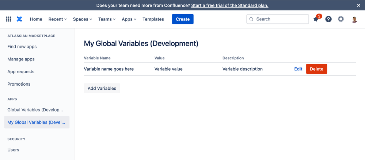
Task: Open Templates in top navigation
Action: tap(153, 19)
